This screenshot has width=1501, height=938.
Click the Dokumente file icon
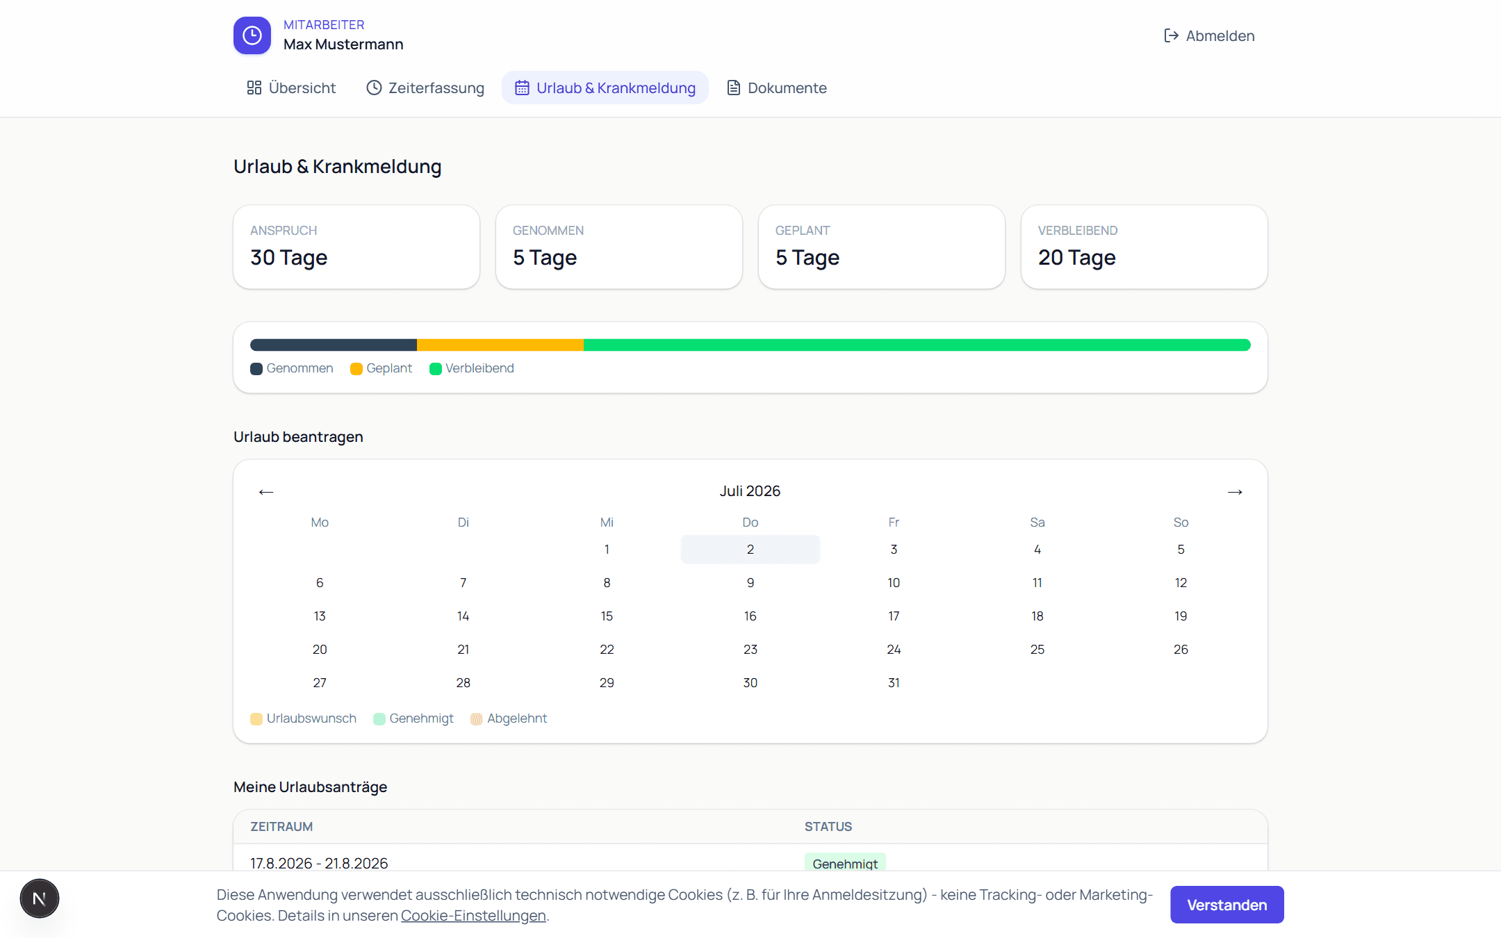point(733,88)
